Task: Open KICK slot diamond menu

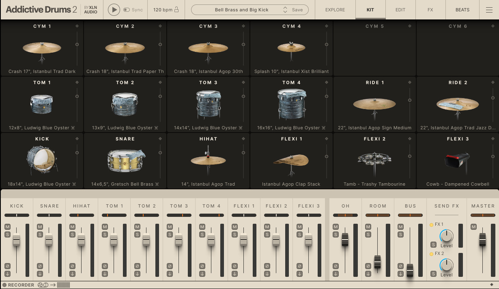Action: coord(77,139)
